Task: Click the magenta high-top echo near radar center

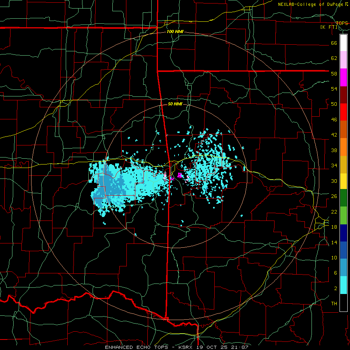Action: 180,175
